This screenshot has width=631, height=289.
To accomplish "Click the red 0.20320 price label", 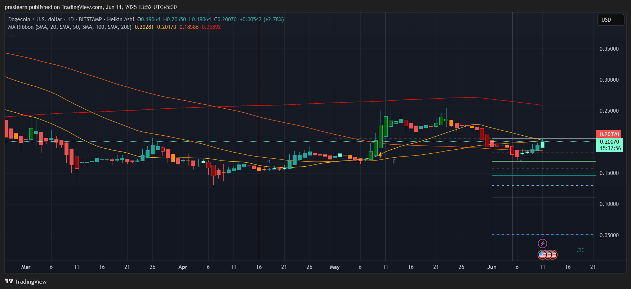I will click(x=609, y=134).
